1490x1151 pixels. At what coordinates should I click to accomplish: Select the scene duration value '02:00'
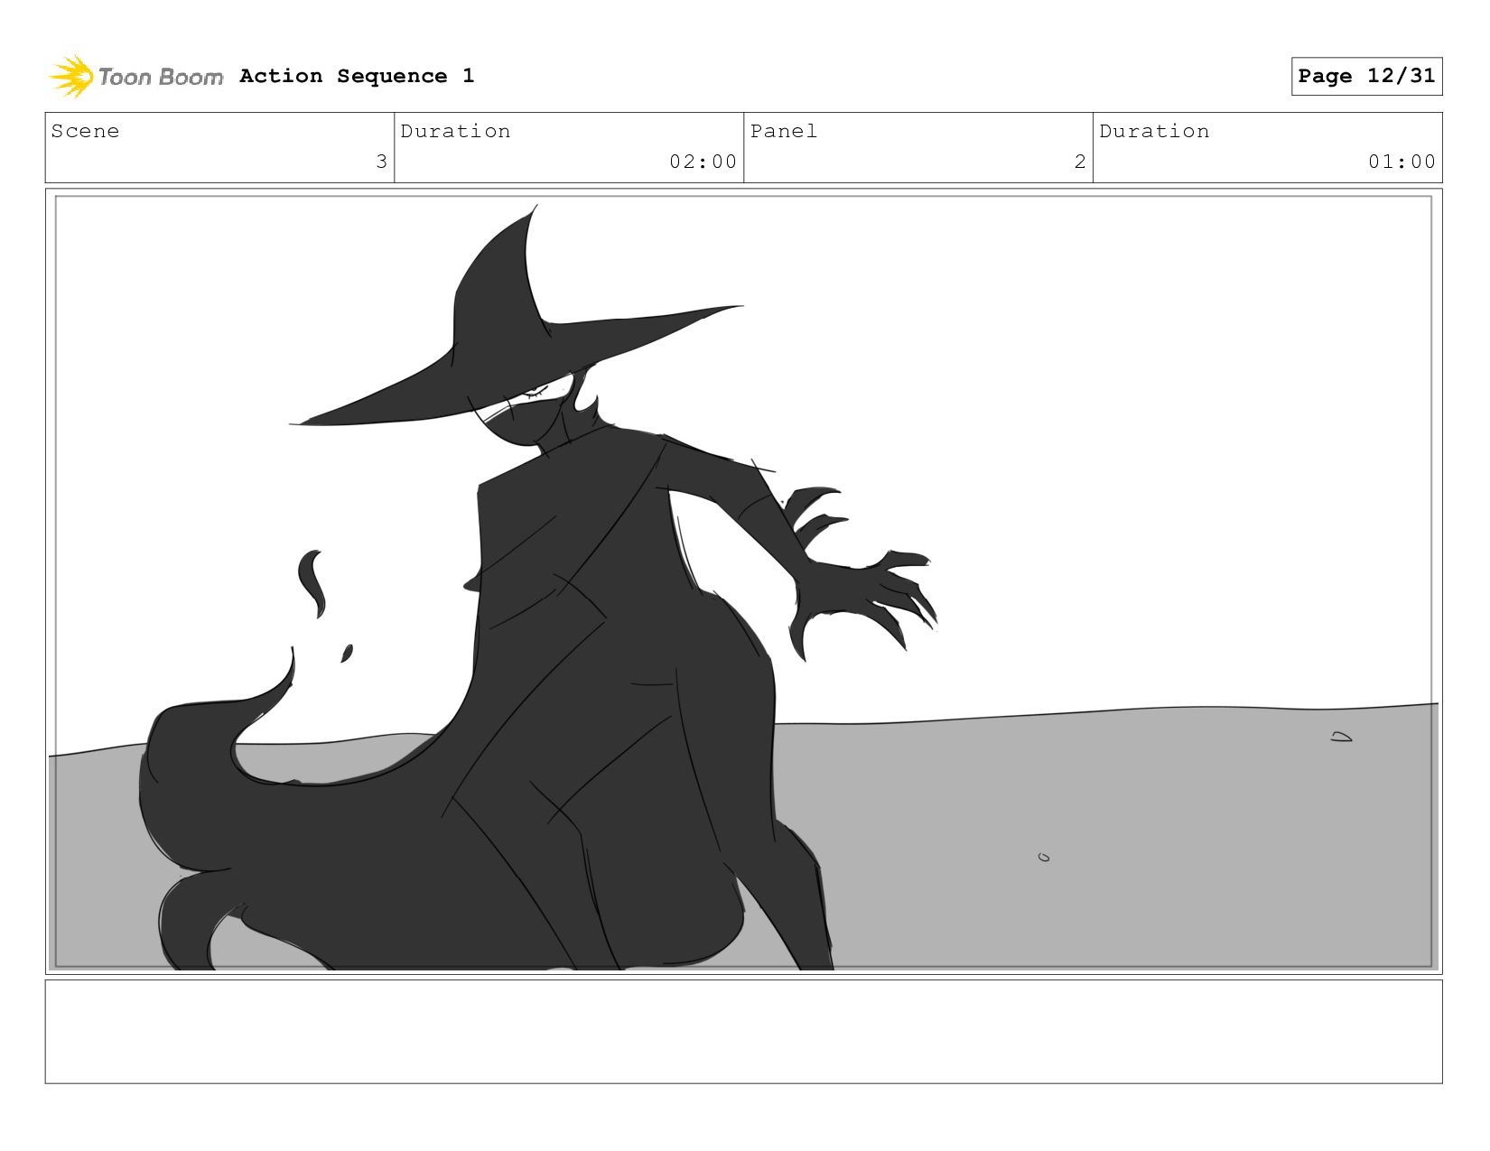pyautogui.click(x=703, y=162)
